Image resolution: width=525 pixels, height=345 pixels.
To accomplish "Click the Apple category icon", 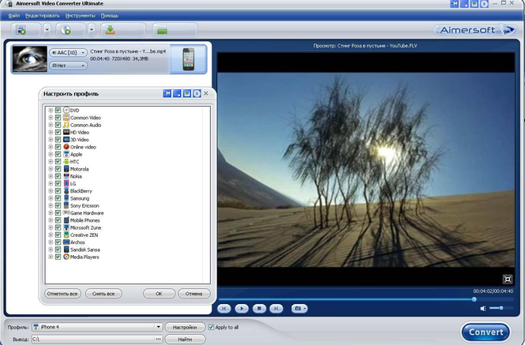I will click(66, 154).
